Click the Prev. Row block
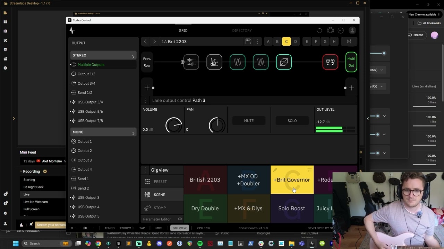Image resolution: width=444 pixels, height=249 pixels. pyautogui.click(x=147, y=62)
